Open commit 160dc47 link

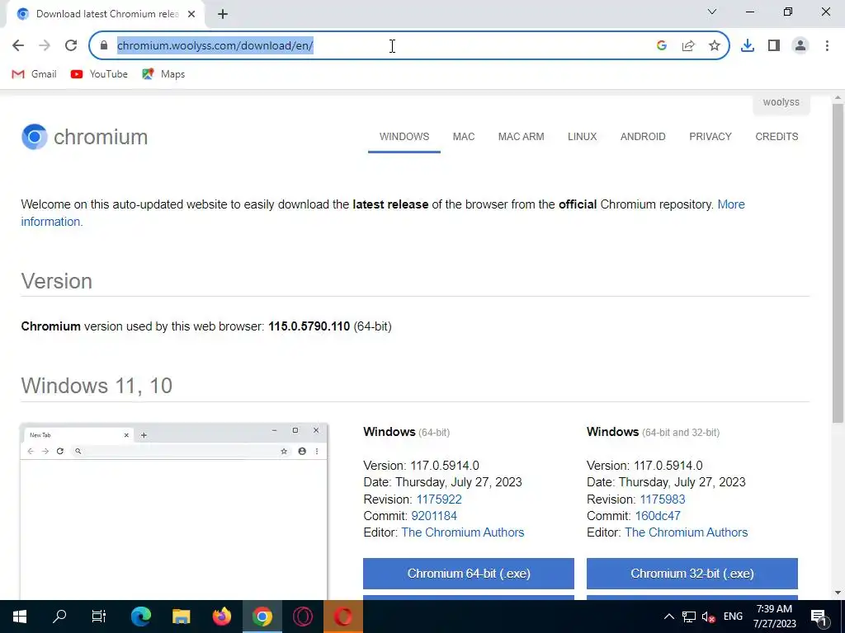(658, 516)
